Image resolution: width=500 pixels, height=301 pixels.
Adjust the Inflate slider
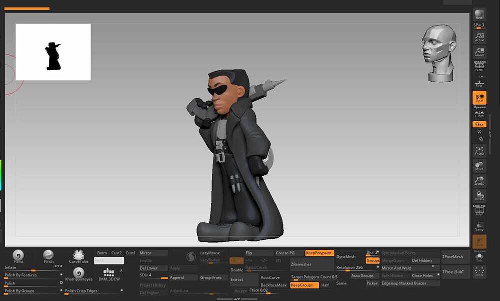click(x=33, y=268)
